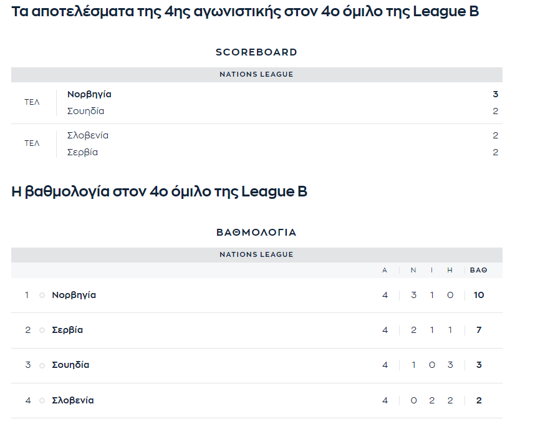558x424 pixels.
Task: Select the ΒΑΘ points column header
Action: [x=479, y=270]
